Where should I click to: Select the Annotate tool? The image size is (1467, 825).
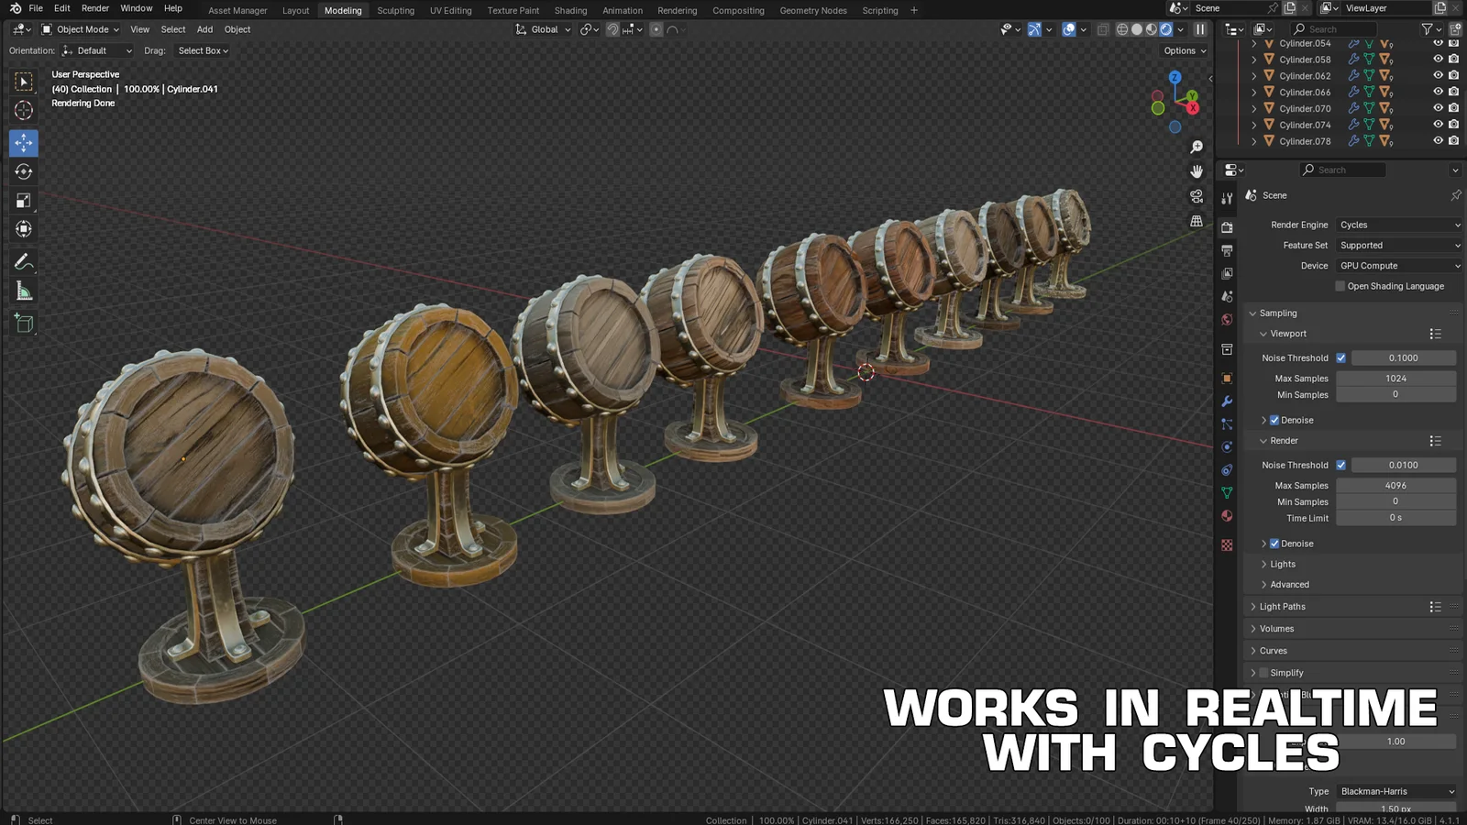coord(22,263)
